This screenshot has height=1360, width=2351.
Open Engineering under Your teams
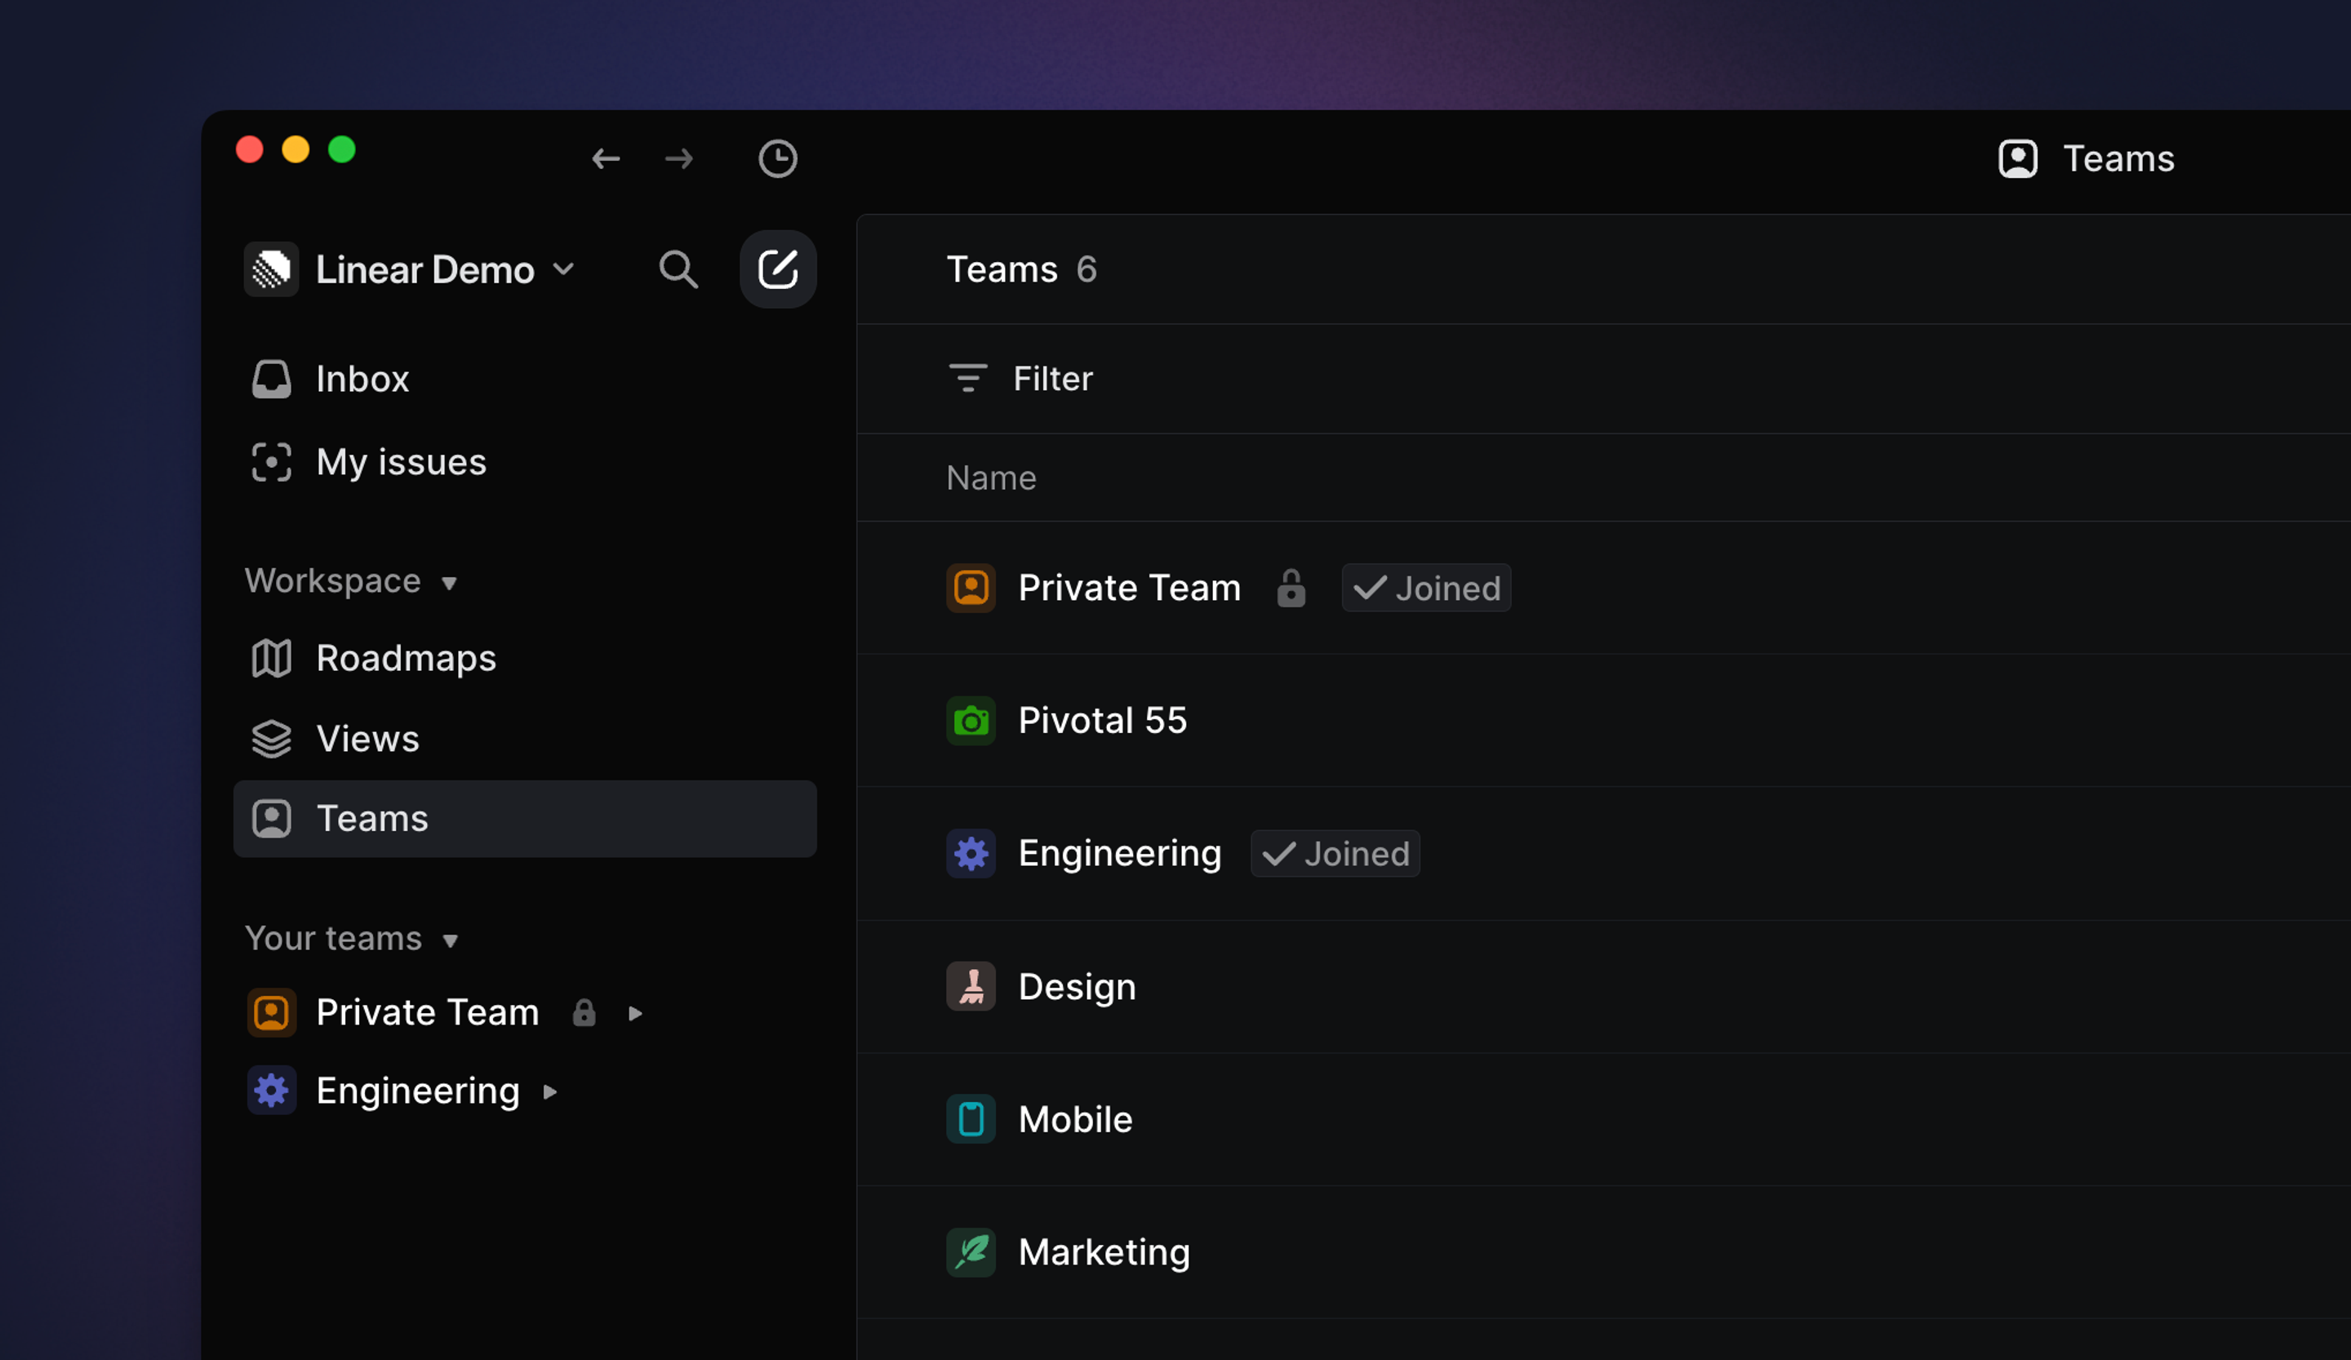tap(418, 1091)
